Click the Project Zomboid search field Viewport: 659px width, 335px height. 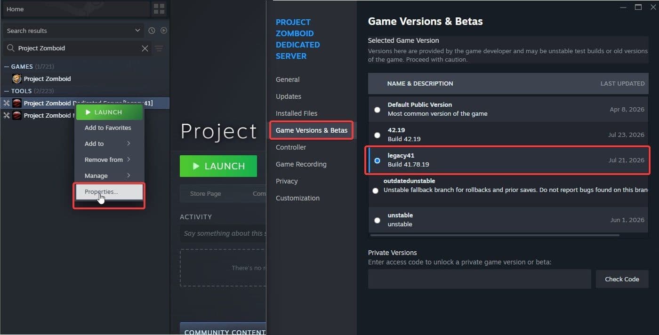[78, 48]
